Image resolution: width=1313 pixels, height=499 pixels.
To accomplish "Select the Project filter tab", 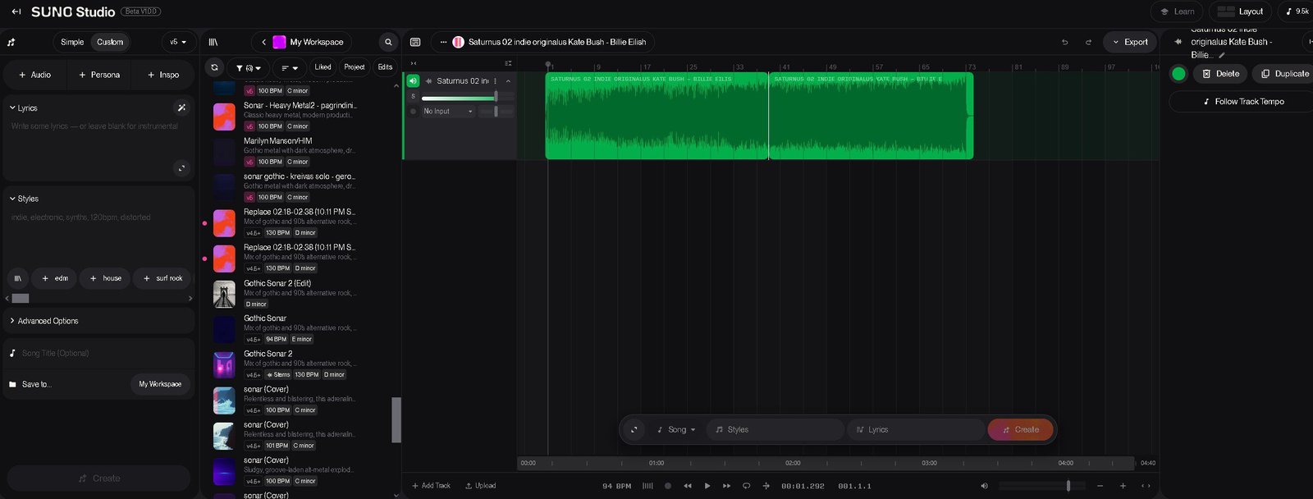I will (355, 67).
